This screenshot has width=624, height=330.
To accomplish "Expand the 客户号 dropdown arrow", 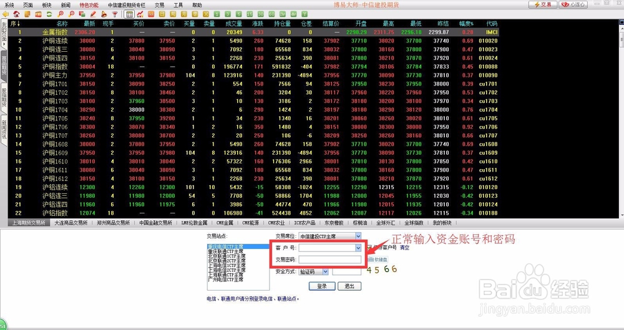I will point(358,248).
